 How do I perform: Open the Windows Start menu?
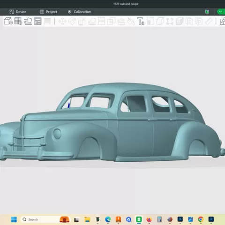tap(14, 219)
